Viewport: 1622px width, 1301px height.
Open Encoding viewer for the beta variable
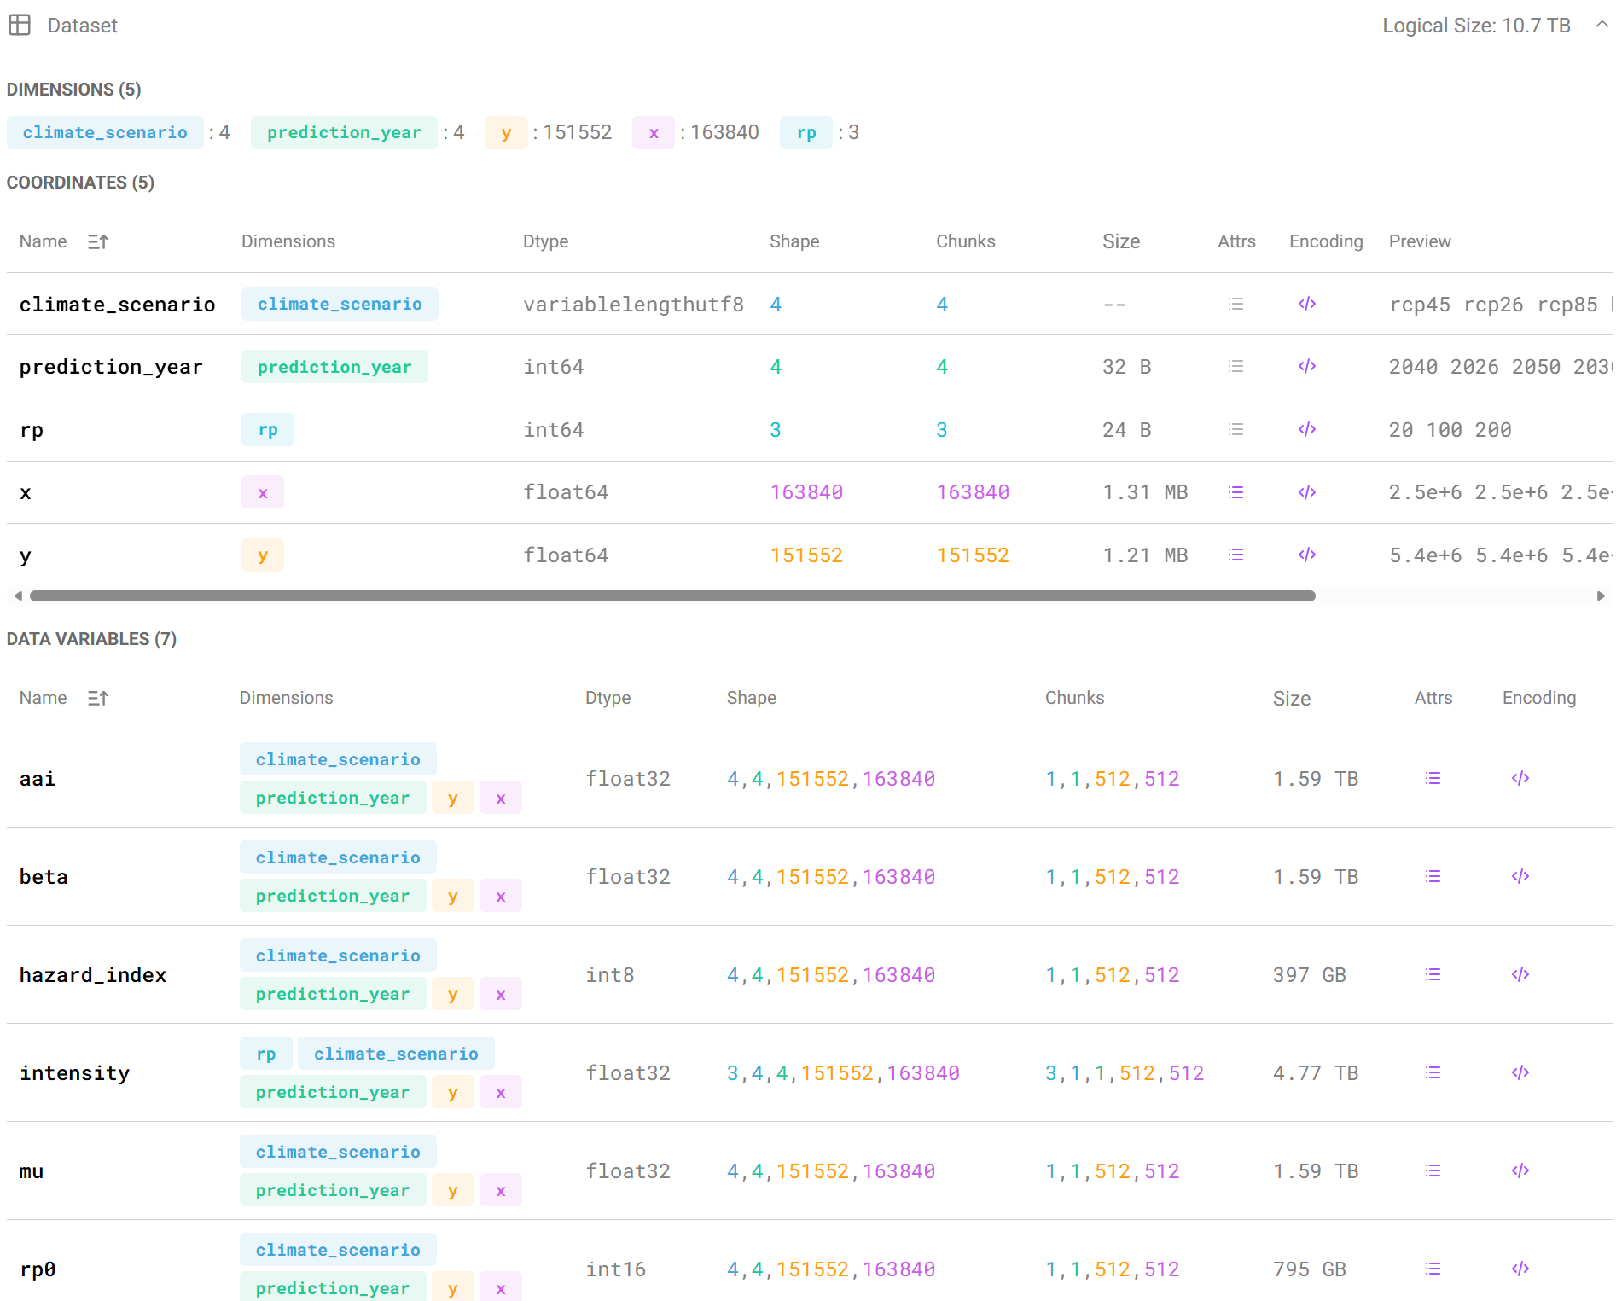[1520, 876]
